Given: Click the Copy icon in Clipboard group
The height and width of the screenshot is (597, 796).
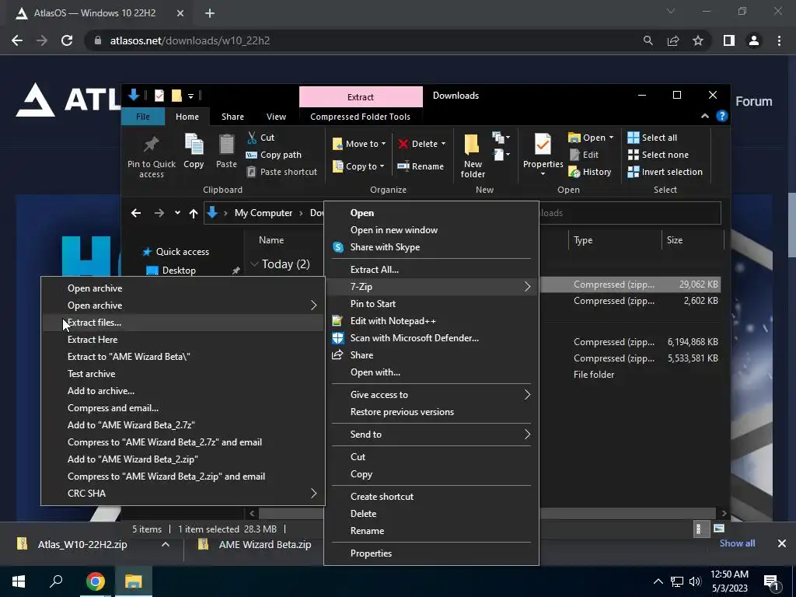Looking at the screenshot, I should (x=194, y=145).
